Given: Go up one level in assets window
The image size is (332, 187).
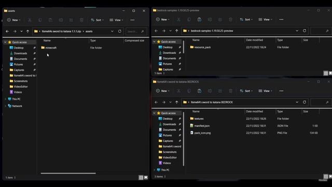Looking at the screenshot, I should click(27, 31).
